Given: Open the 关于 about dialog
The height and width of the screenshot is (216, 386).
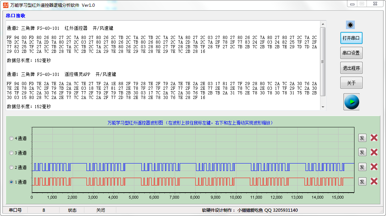Looking at the screenshot, I should point(351,83).
